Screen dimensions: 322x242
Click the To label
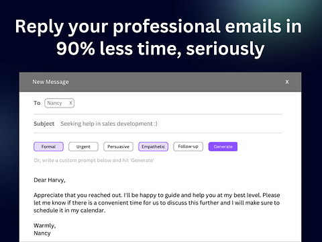tap(37, 103)
